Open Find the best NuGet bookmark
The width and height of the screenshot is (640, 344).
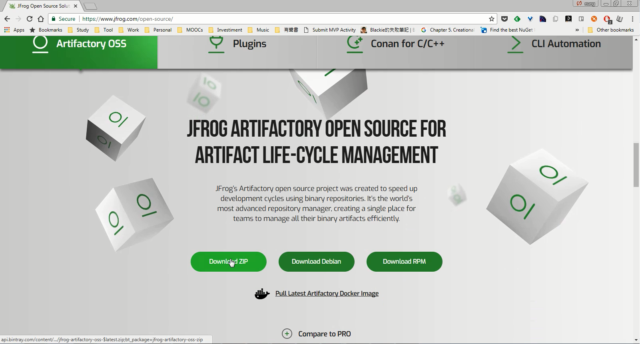[507, 30]
